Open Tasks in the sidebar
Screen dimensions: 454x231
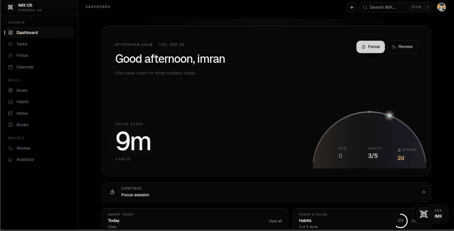tap(39, 44)
